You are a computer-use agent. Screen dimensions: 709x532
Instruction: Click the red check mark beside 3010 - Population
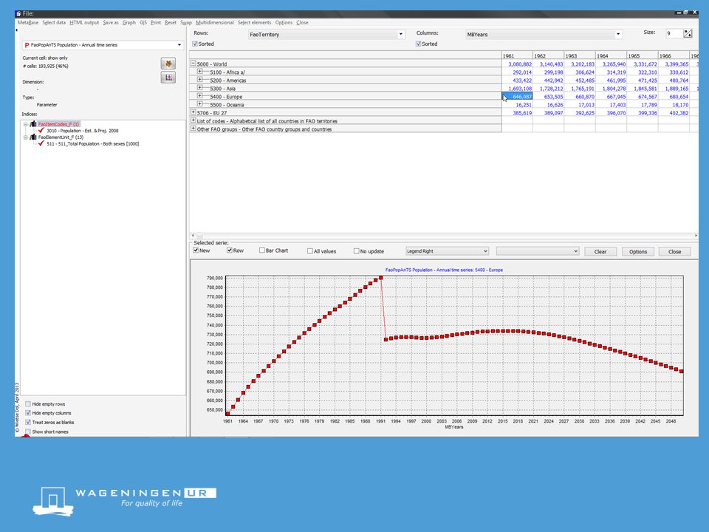coord(41,130)
